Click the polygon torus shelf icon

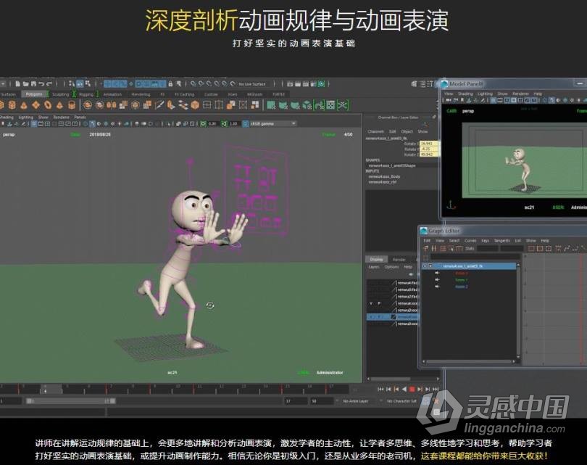48,105
